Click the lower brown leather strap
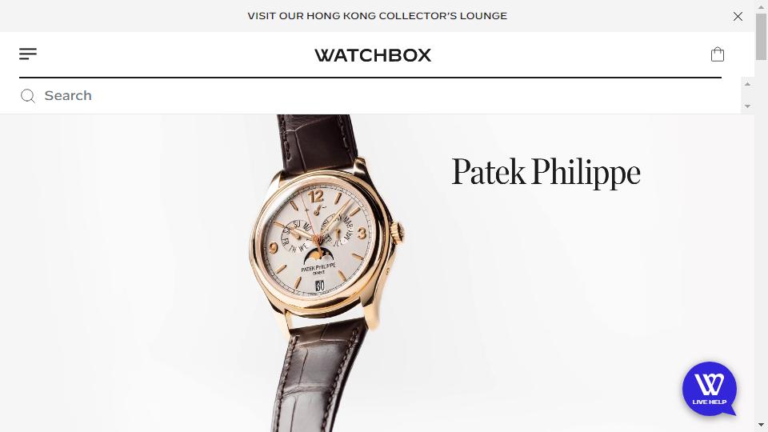768x432 pixels. [x=318, y=377]
